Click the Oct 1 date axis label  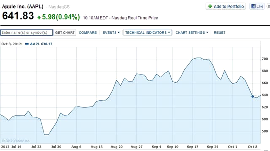click(x=233, y=147)
